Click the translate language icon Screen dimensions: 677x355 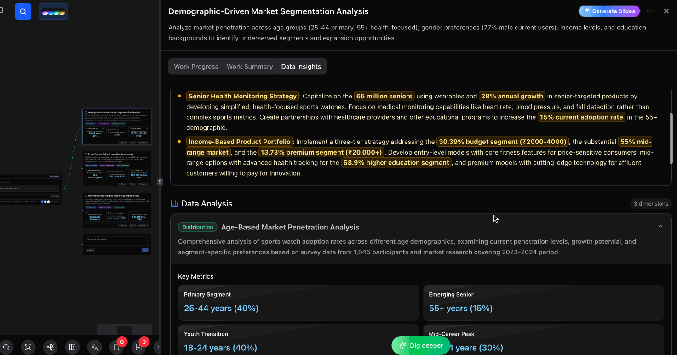(94, 347)
